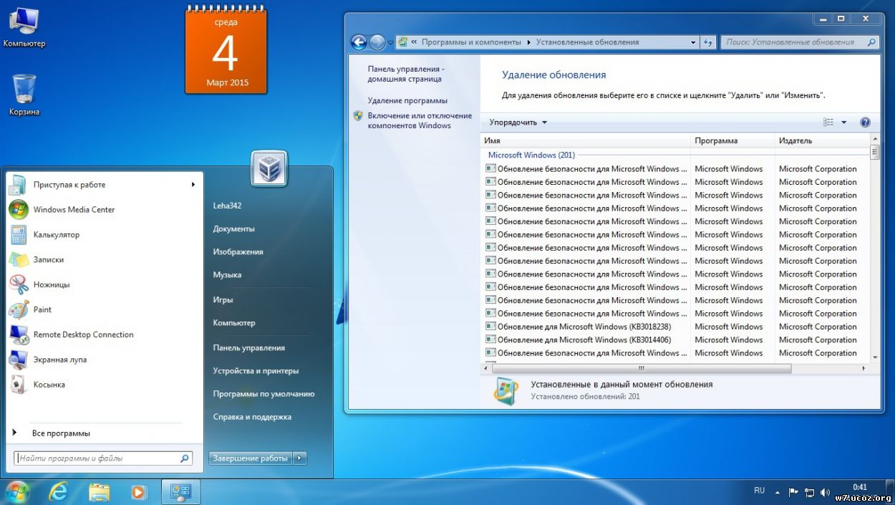Click the user picture at Start menu top
Screen dimensions: 895x505
269,168
